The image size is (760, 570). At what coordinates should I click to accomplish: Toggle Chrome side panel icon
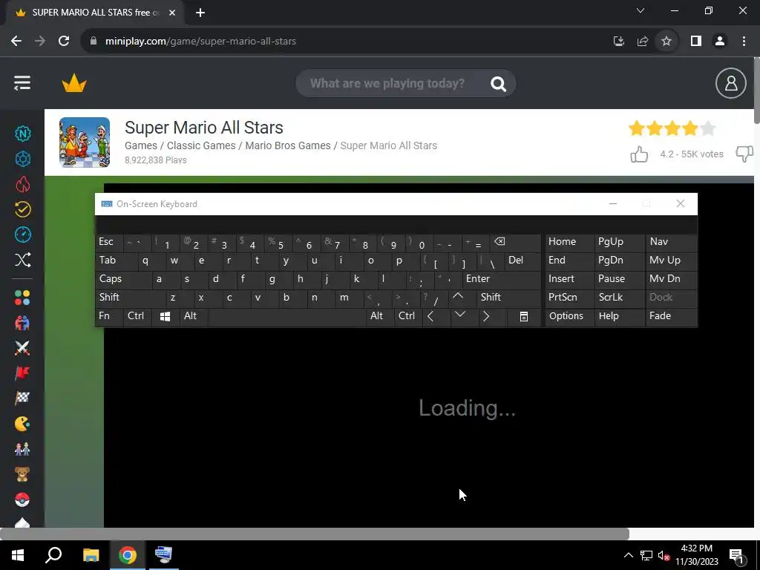pos(696,42)
